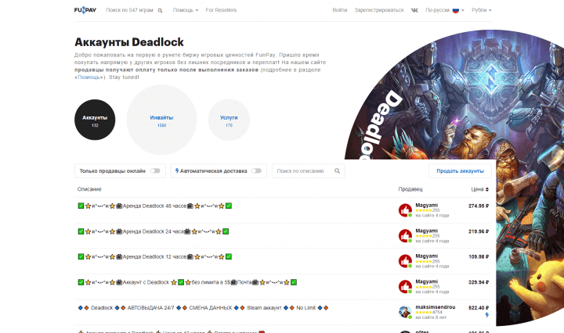Viewport: 564px width, 333px height.
Task: Click the 109.98 ₽ price
Action: tap(479, 257)
